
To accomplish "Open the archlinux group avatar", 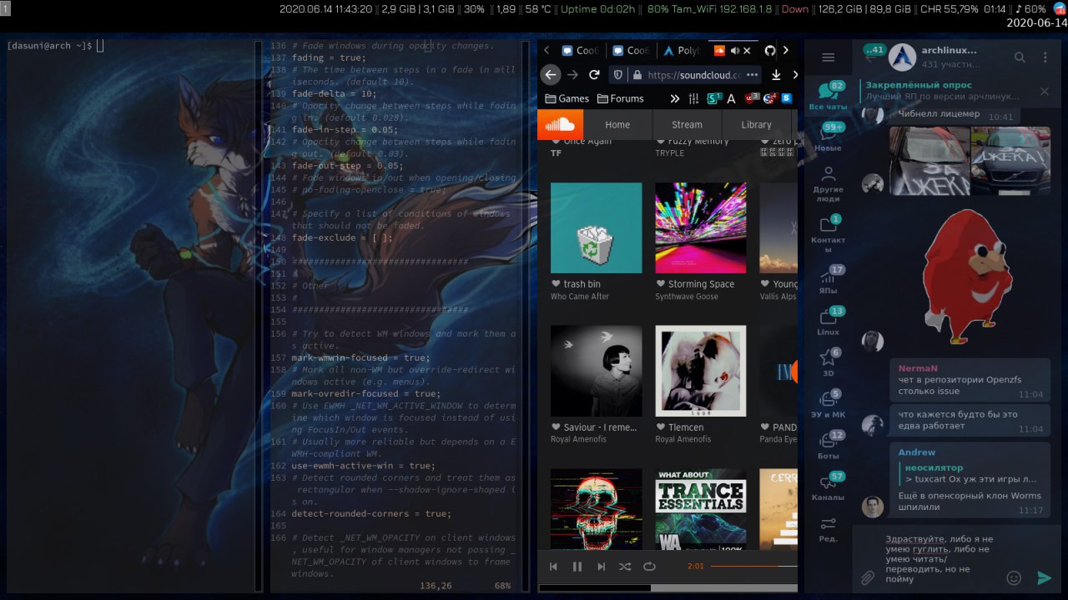I will click(x=902, y=57).
